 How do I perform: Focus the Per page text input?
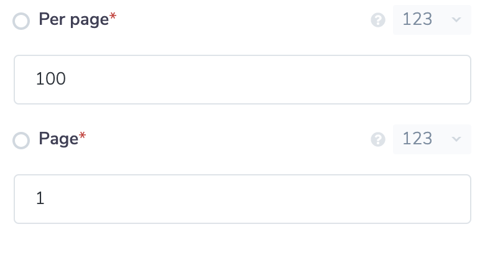click(x=242, y=80)
